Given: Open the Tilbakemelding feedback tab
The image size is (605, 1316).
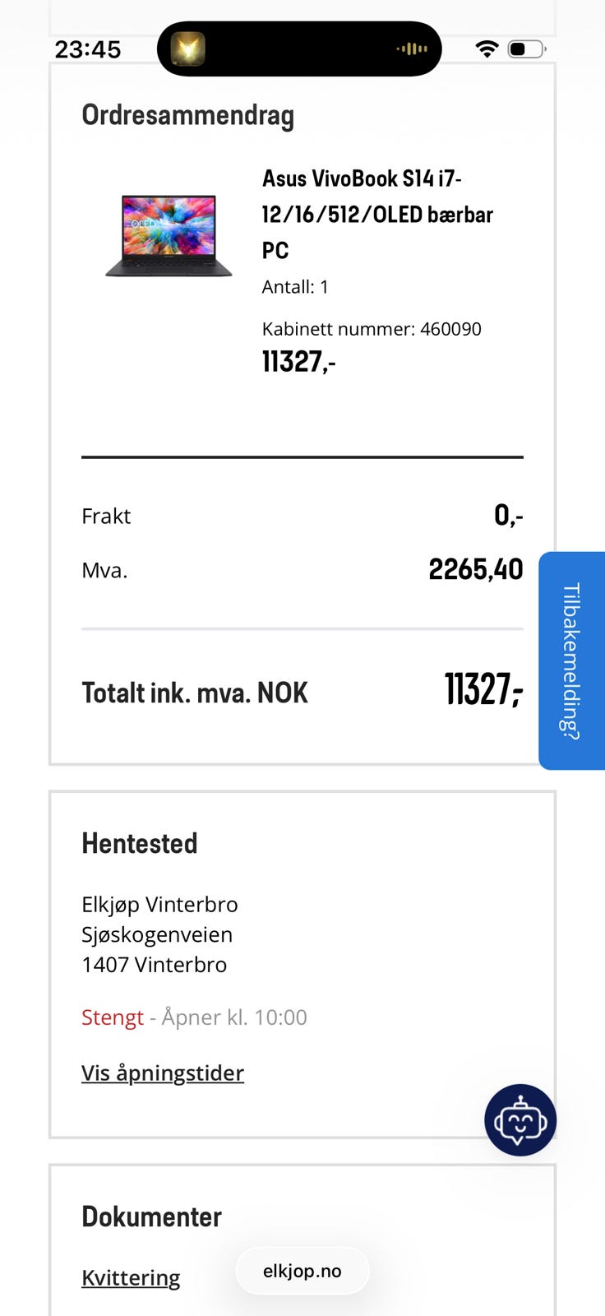Looking at the screenshot, I should [x=572, y=660].
